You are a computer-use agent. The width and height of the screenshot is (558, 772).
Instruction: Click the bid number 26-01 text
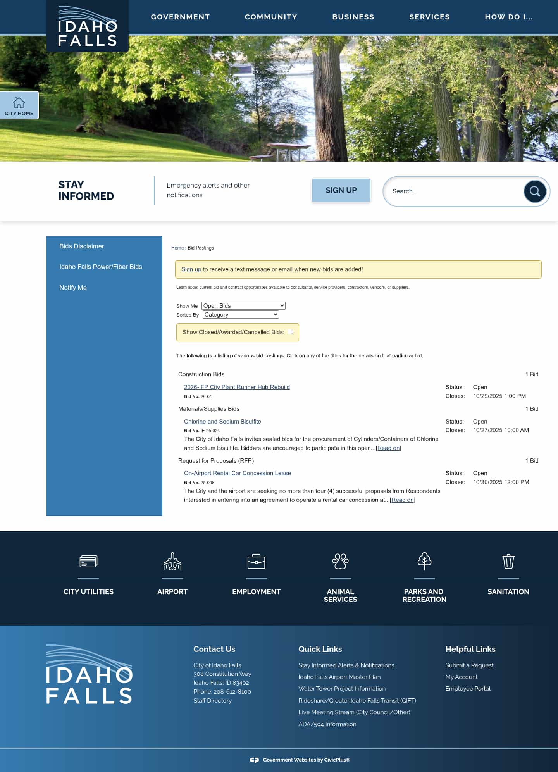click(x=206, y=396)
